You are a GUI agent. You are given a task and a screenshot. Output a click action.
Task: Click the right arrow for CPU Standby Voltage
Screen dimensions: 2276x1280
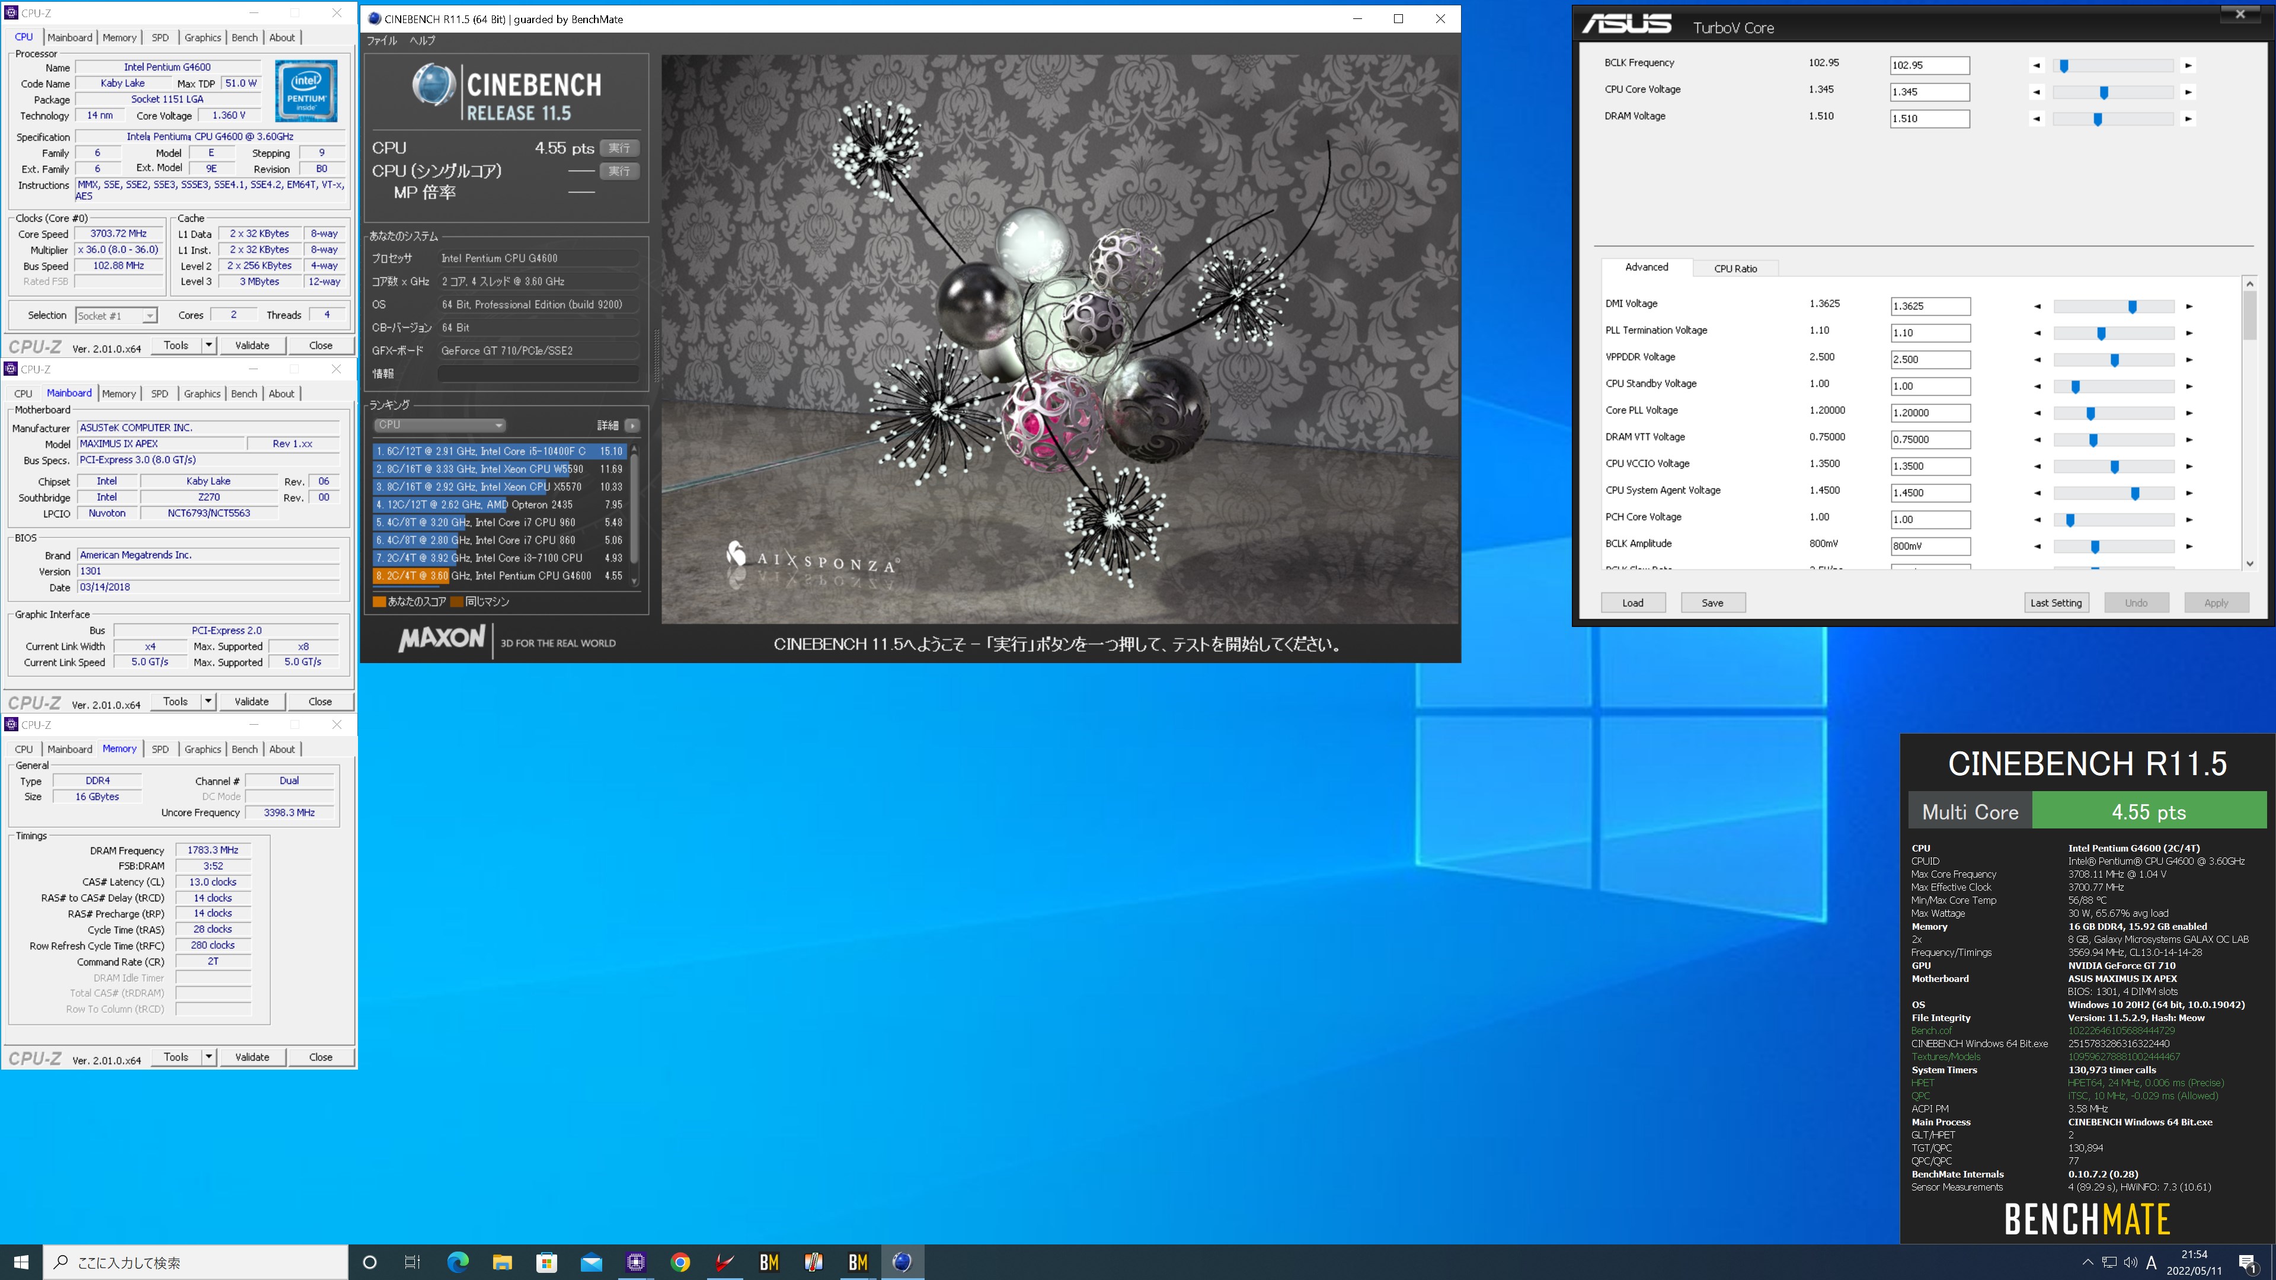click(2188, 386)
